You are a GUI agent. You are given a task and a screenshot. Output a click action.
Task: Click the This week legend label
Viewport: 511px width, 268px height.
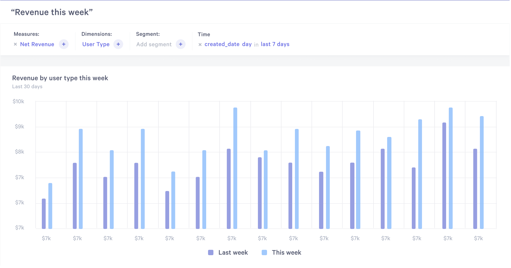pos(287,252)
